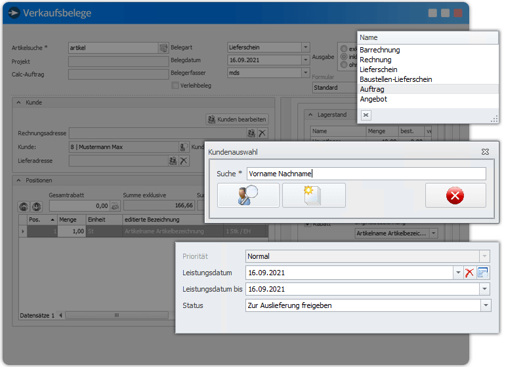Select the Menge cell showing 1,00
This screenshot has height=367, width=525.
pos(72,231)
